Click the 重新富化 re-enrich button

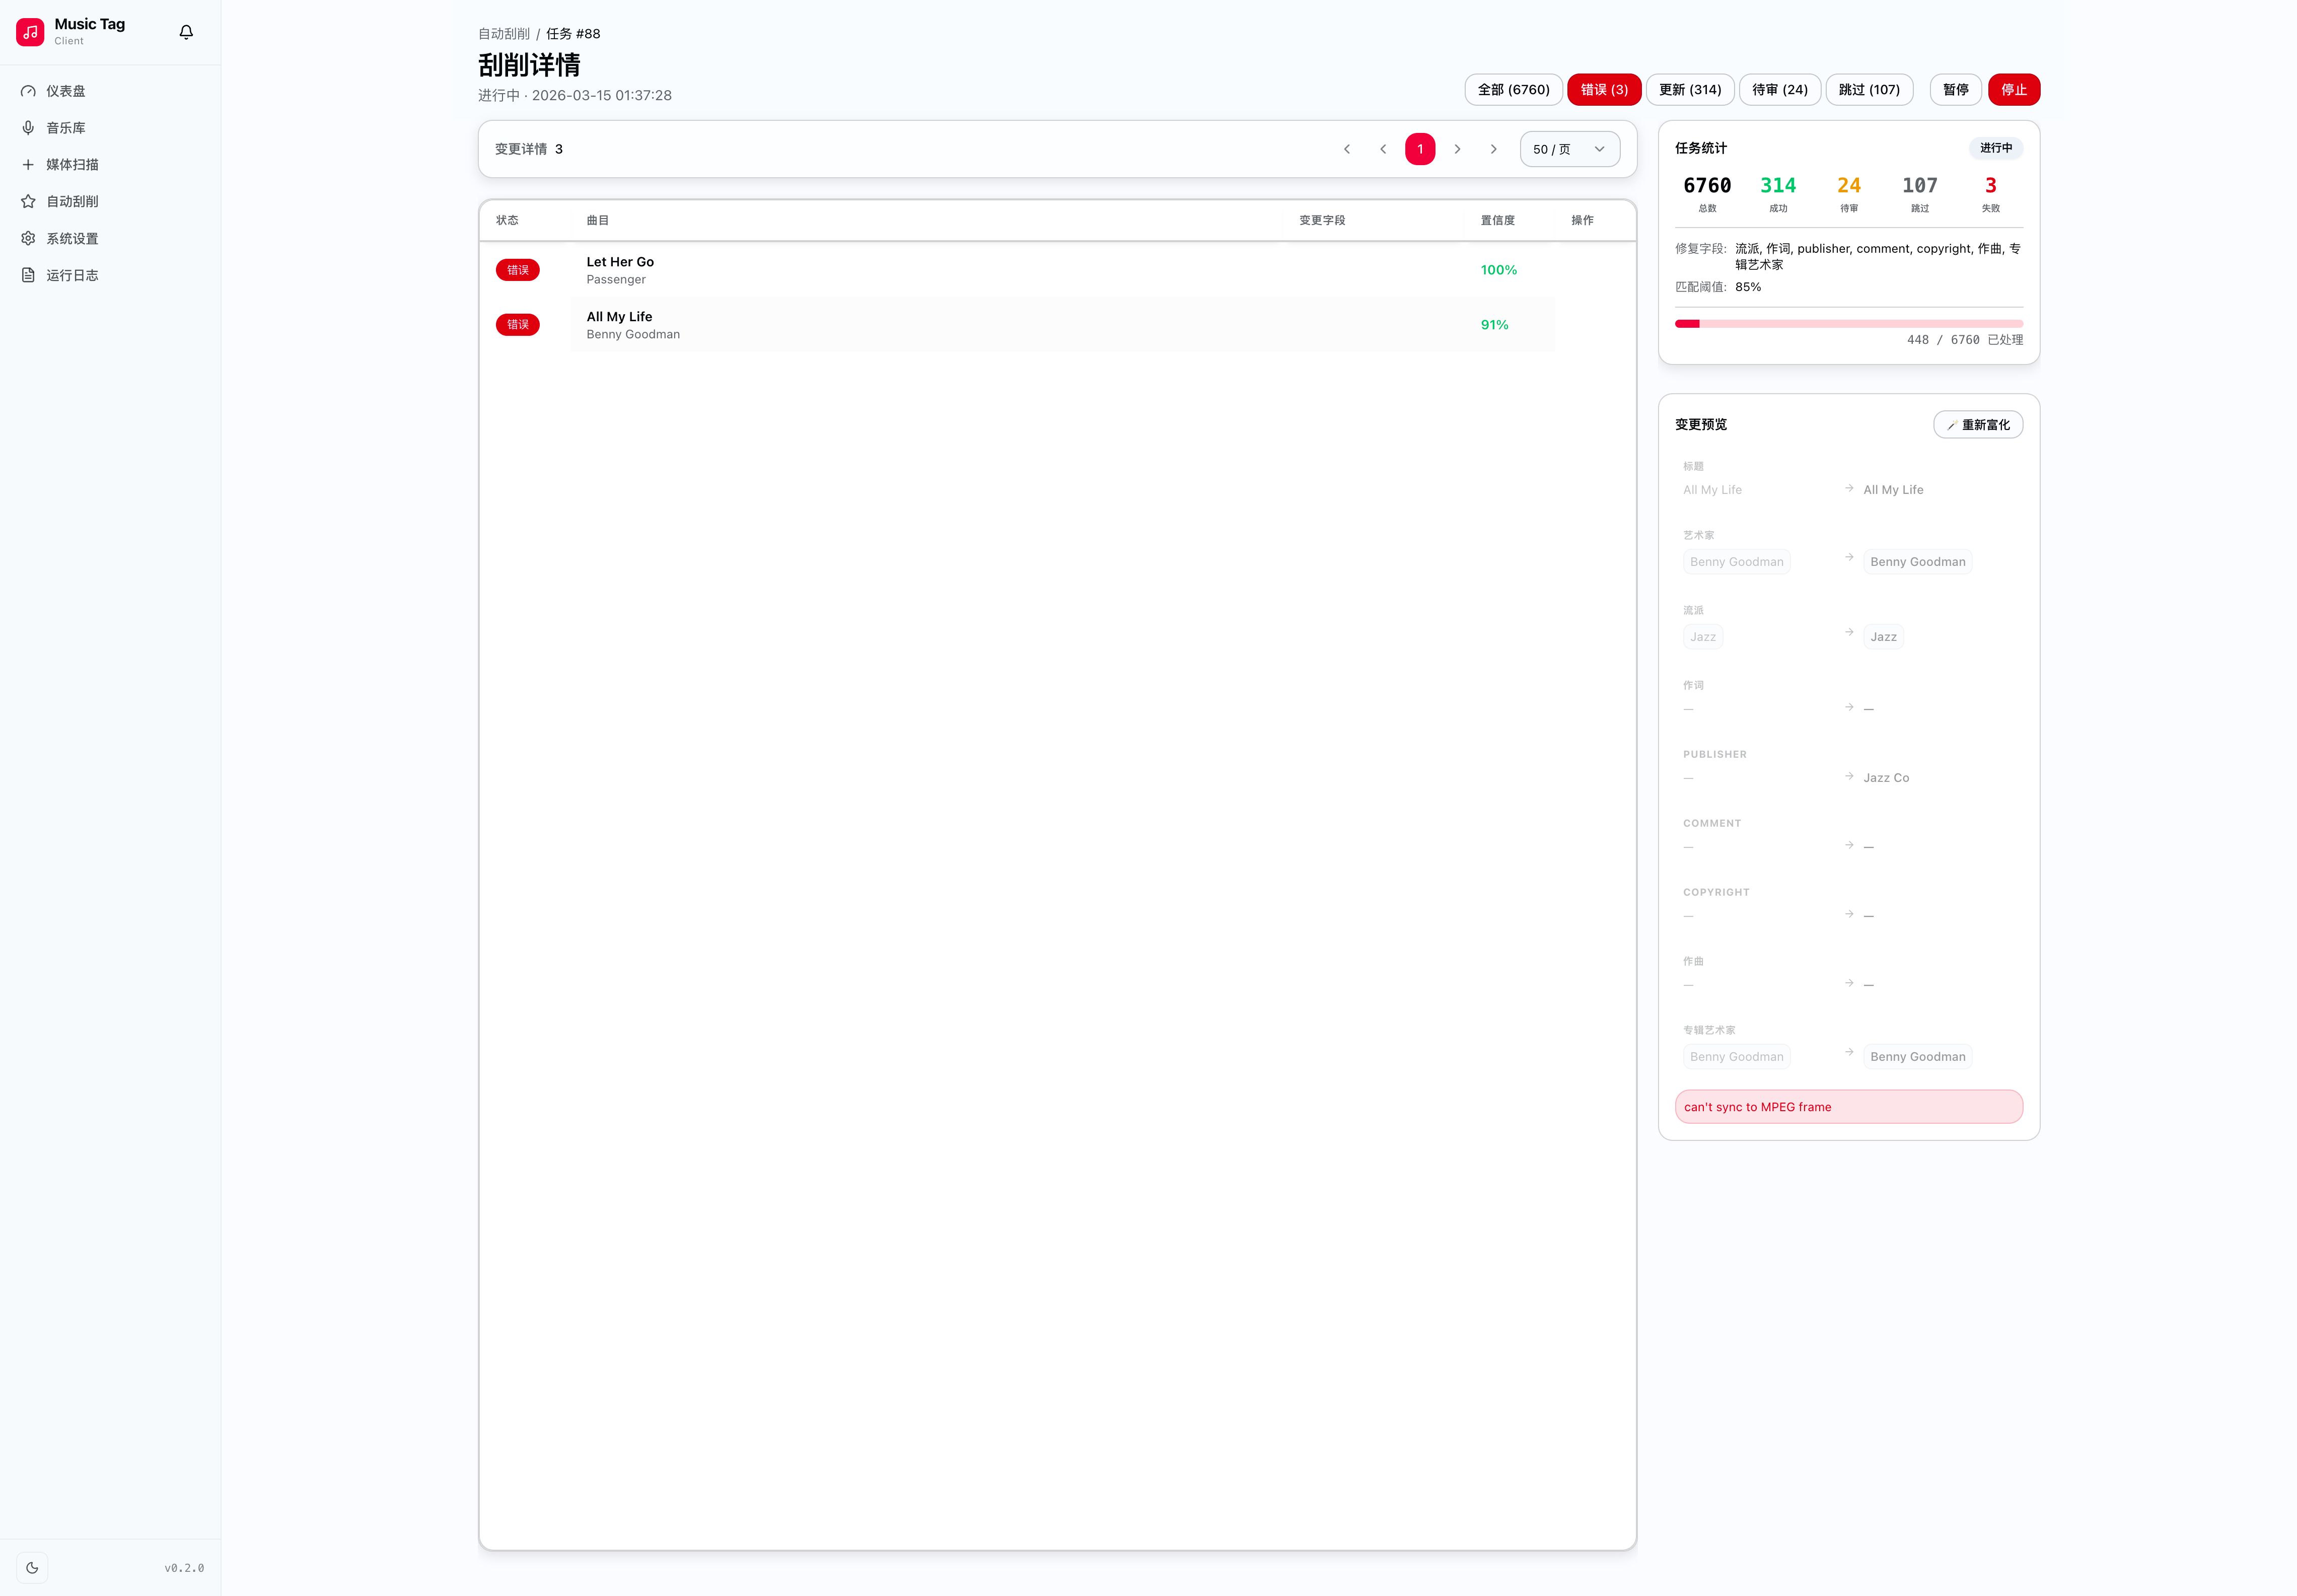1977,425
